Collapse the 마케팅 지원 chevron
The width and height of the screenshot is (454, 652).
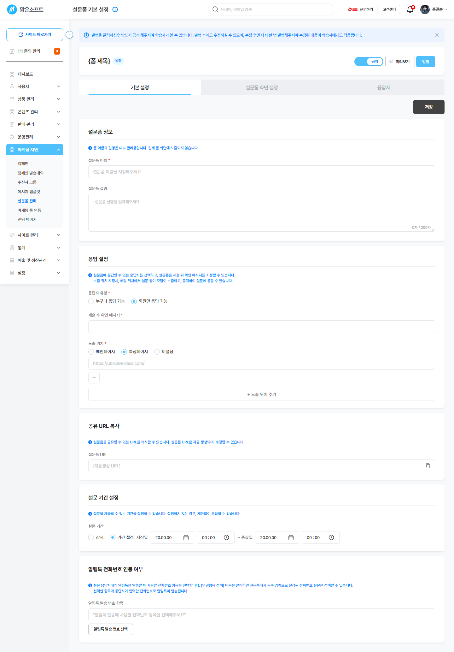tap(59, 150)
